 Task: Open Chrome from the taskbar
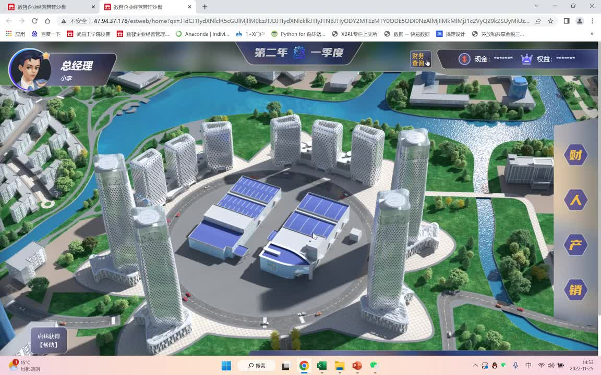coord(304,366)
